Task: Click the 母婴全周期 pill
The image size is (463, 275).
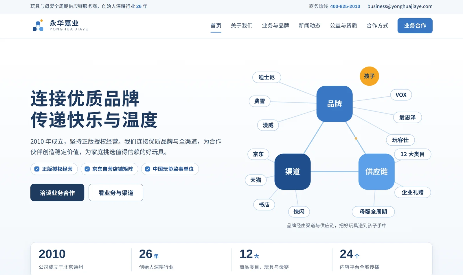Action: click(x=373, y=212)
